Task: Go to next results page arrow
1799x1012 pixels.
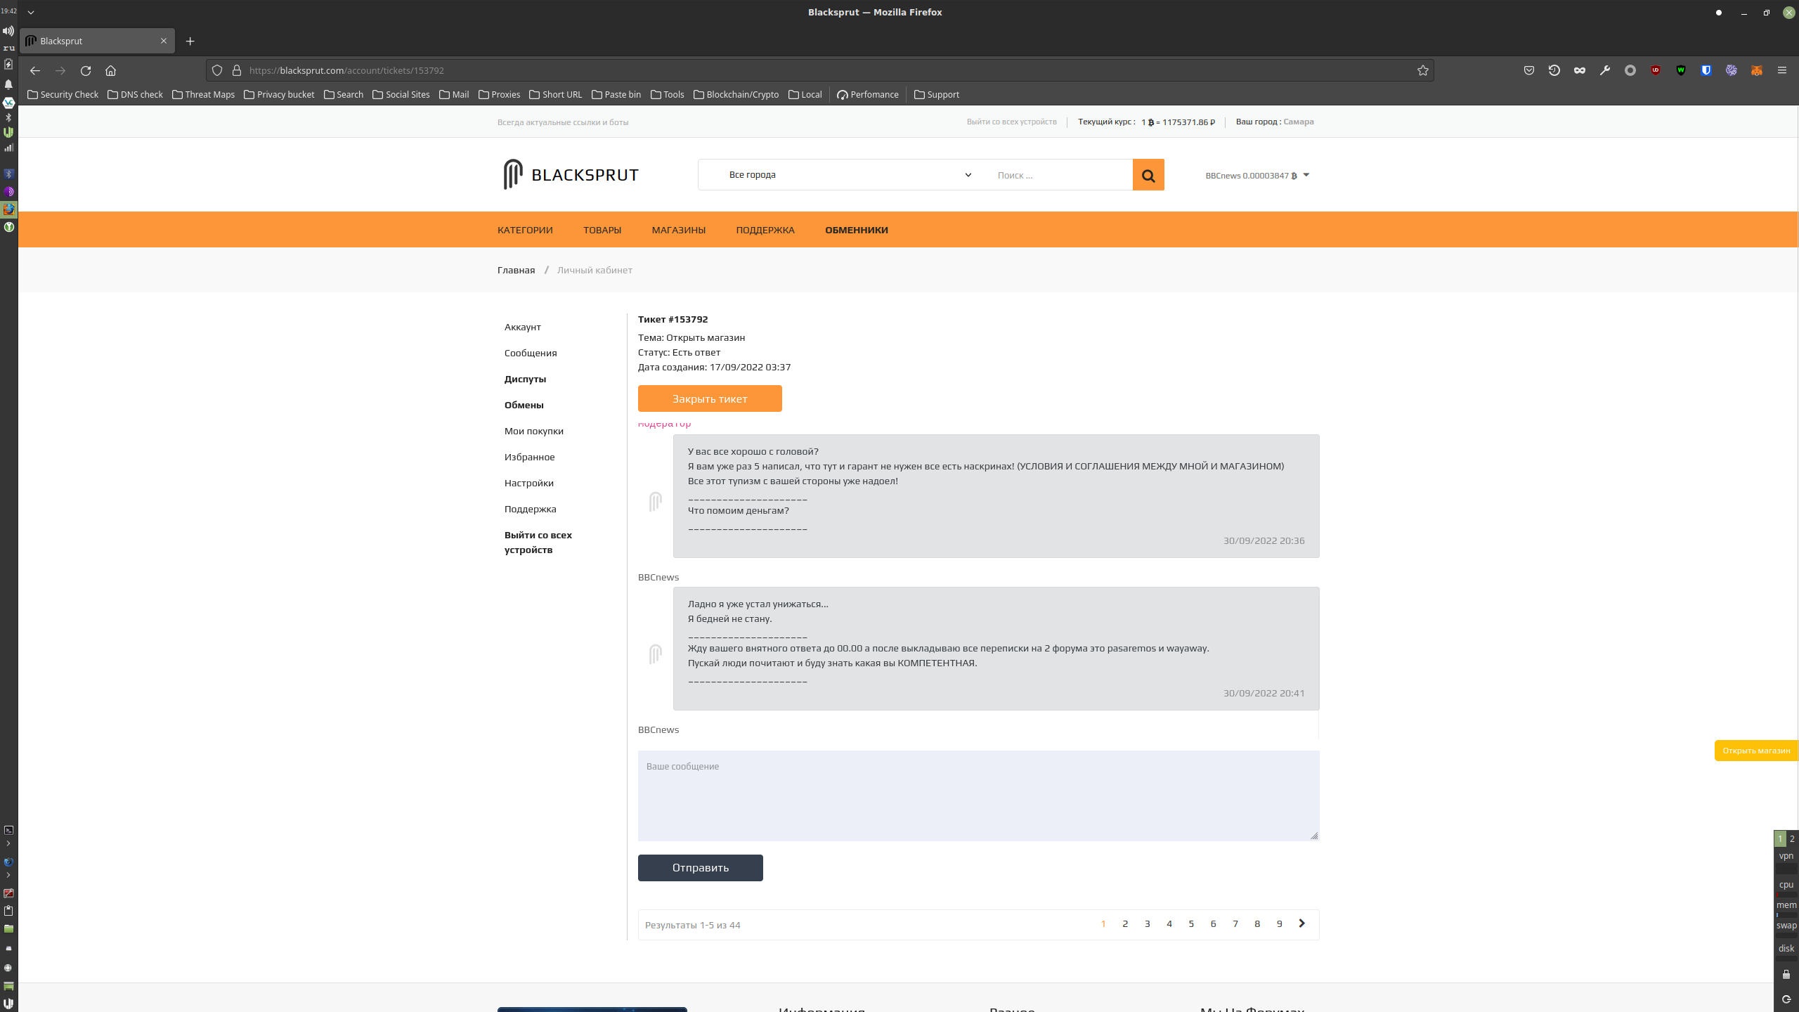Action: tap(1301, 923)
